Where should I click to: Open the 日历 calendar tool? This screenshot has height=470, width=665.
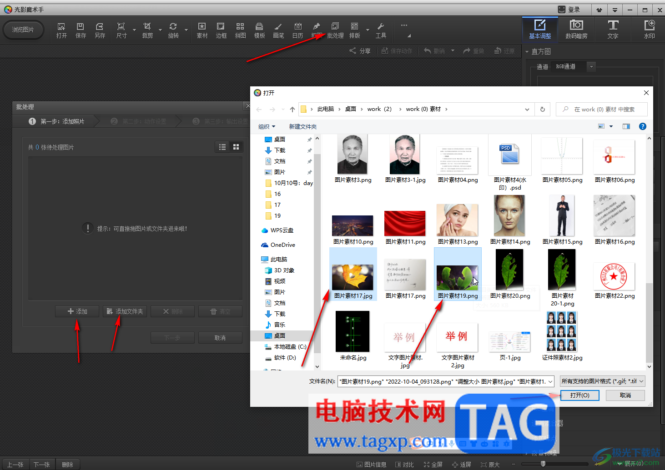297,30
